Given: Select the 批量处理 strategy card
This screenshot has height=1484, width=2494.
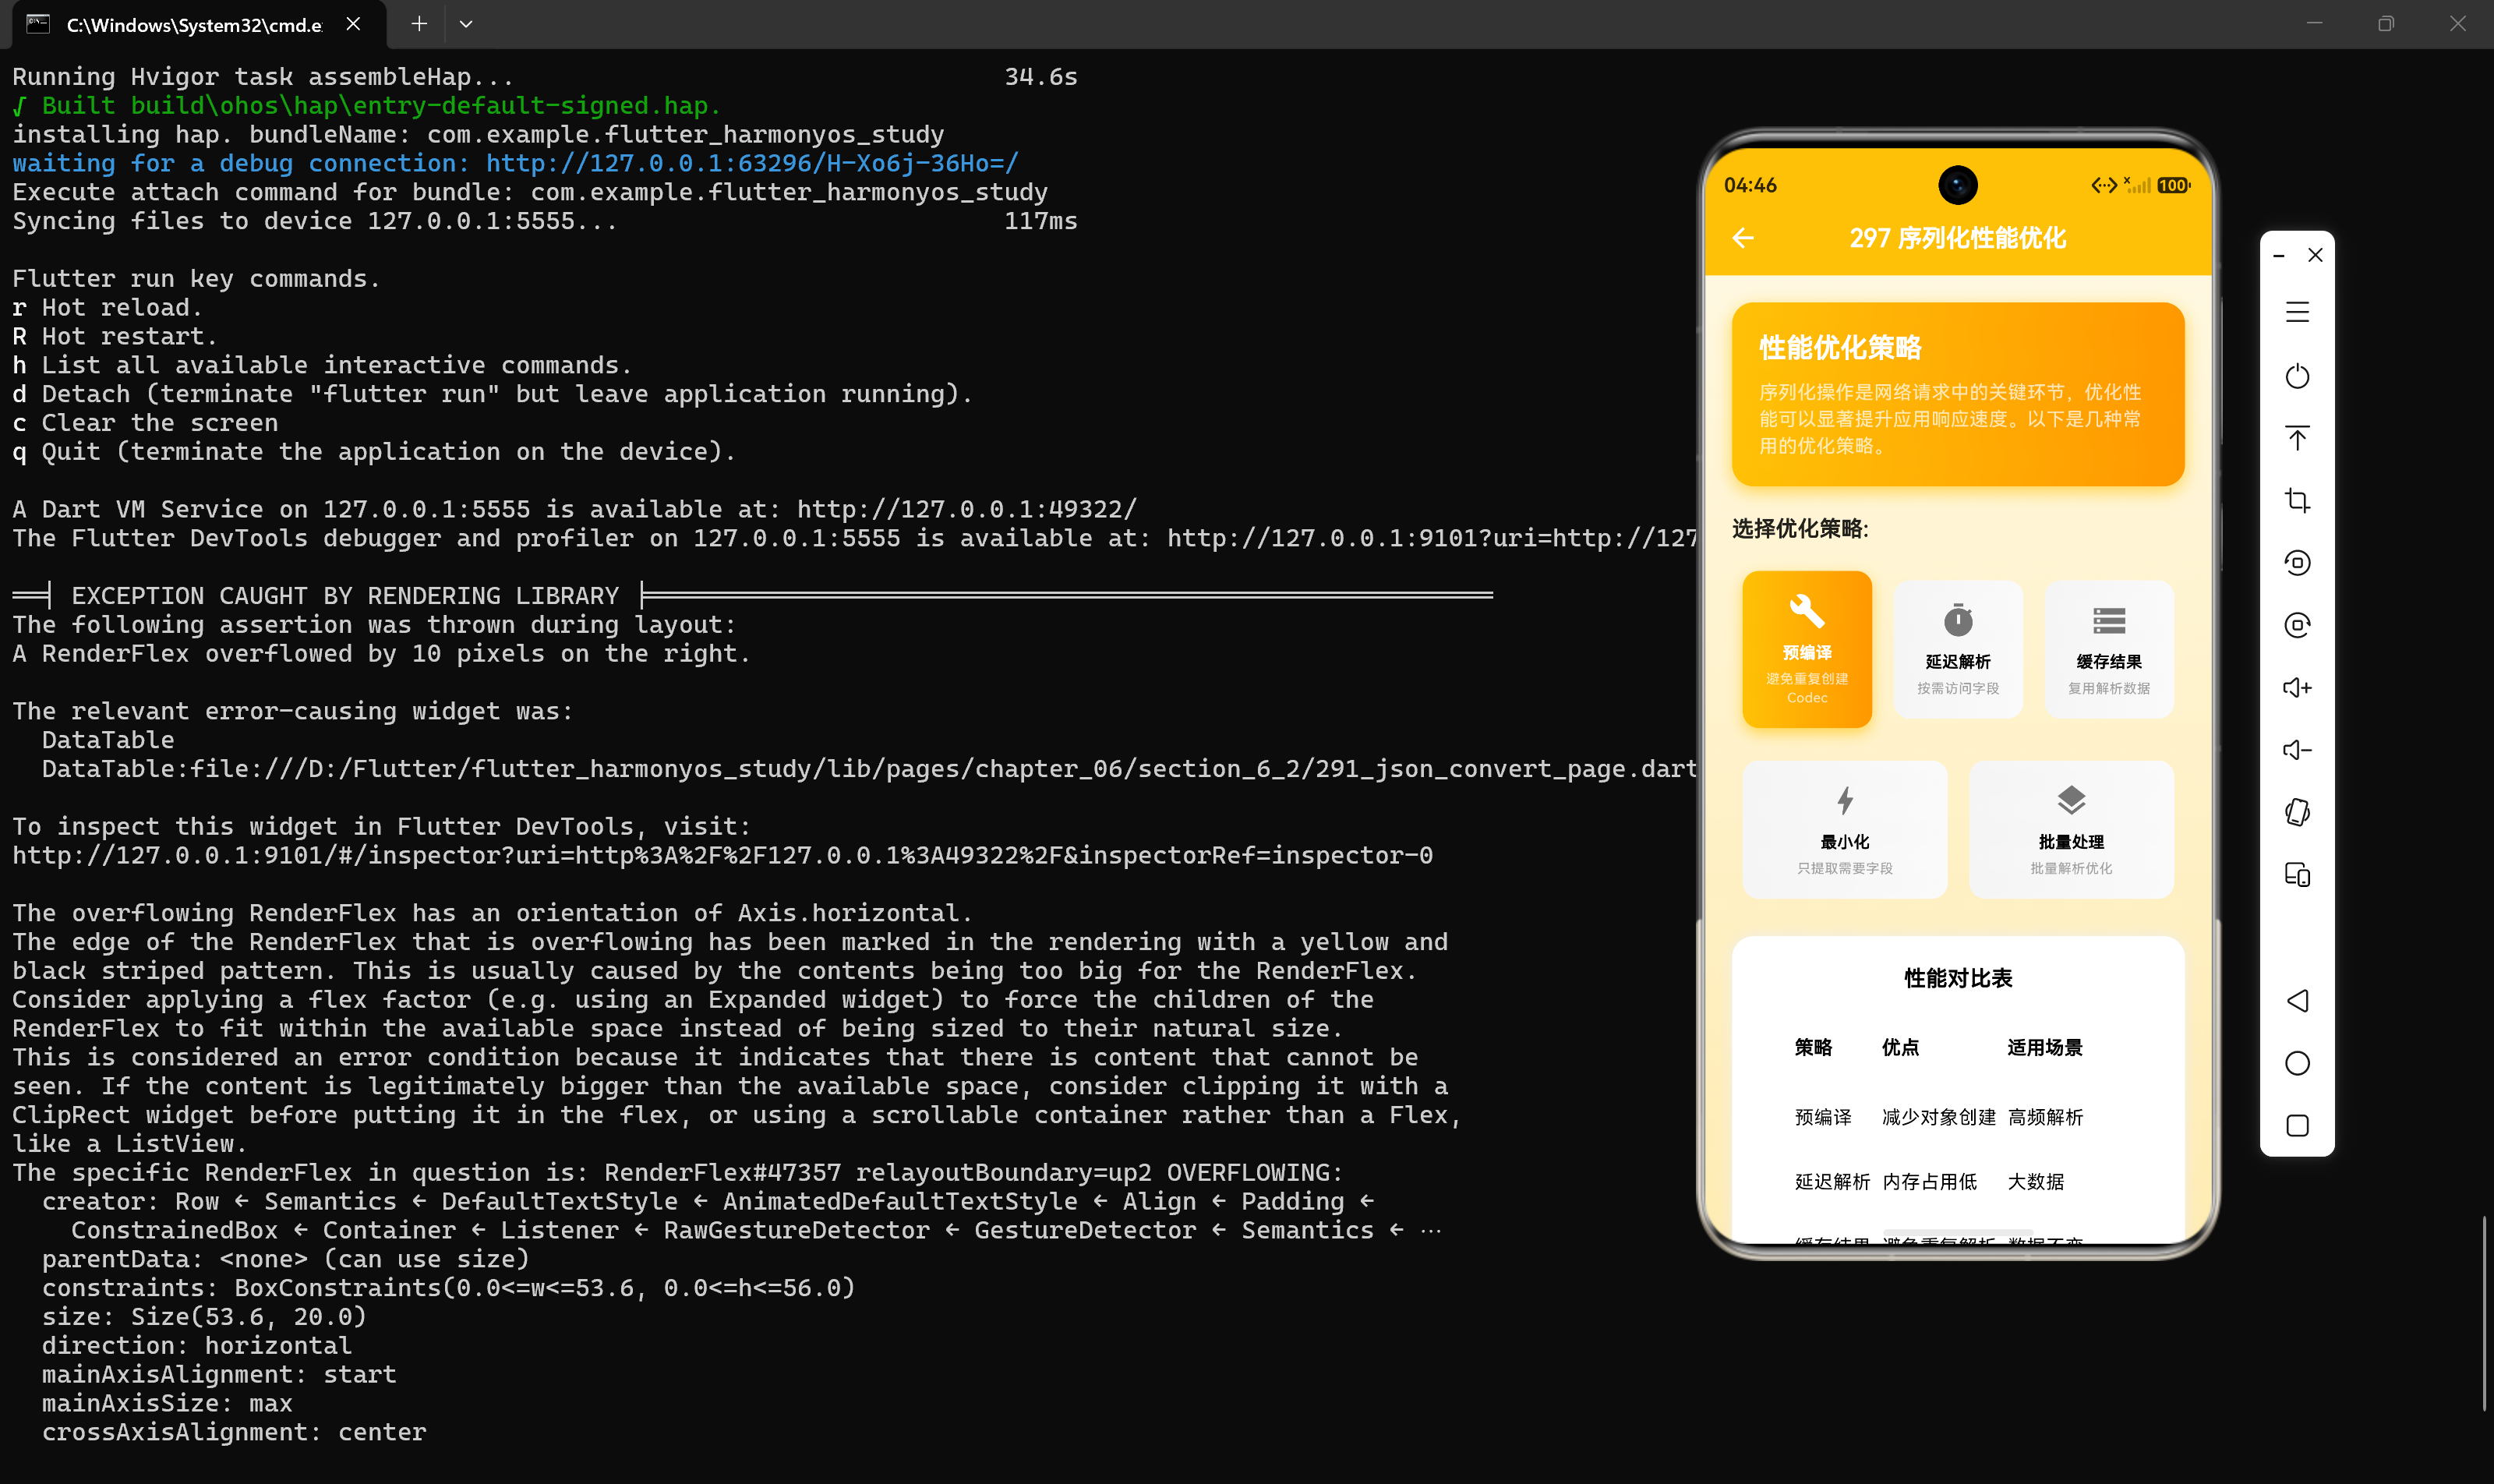Looking at the screenshot, I should [2071, 830].
